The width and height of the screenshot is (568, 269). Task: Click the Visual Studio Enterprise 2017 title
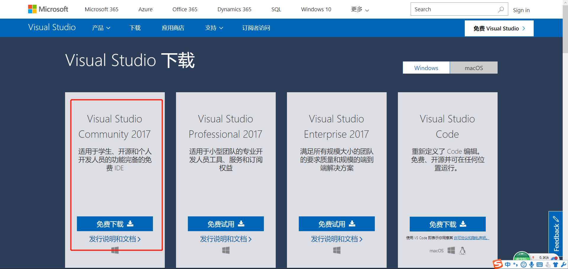337,127
